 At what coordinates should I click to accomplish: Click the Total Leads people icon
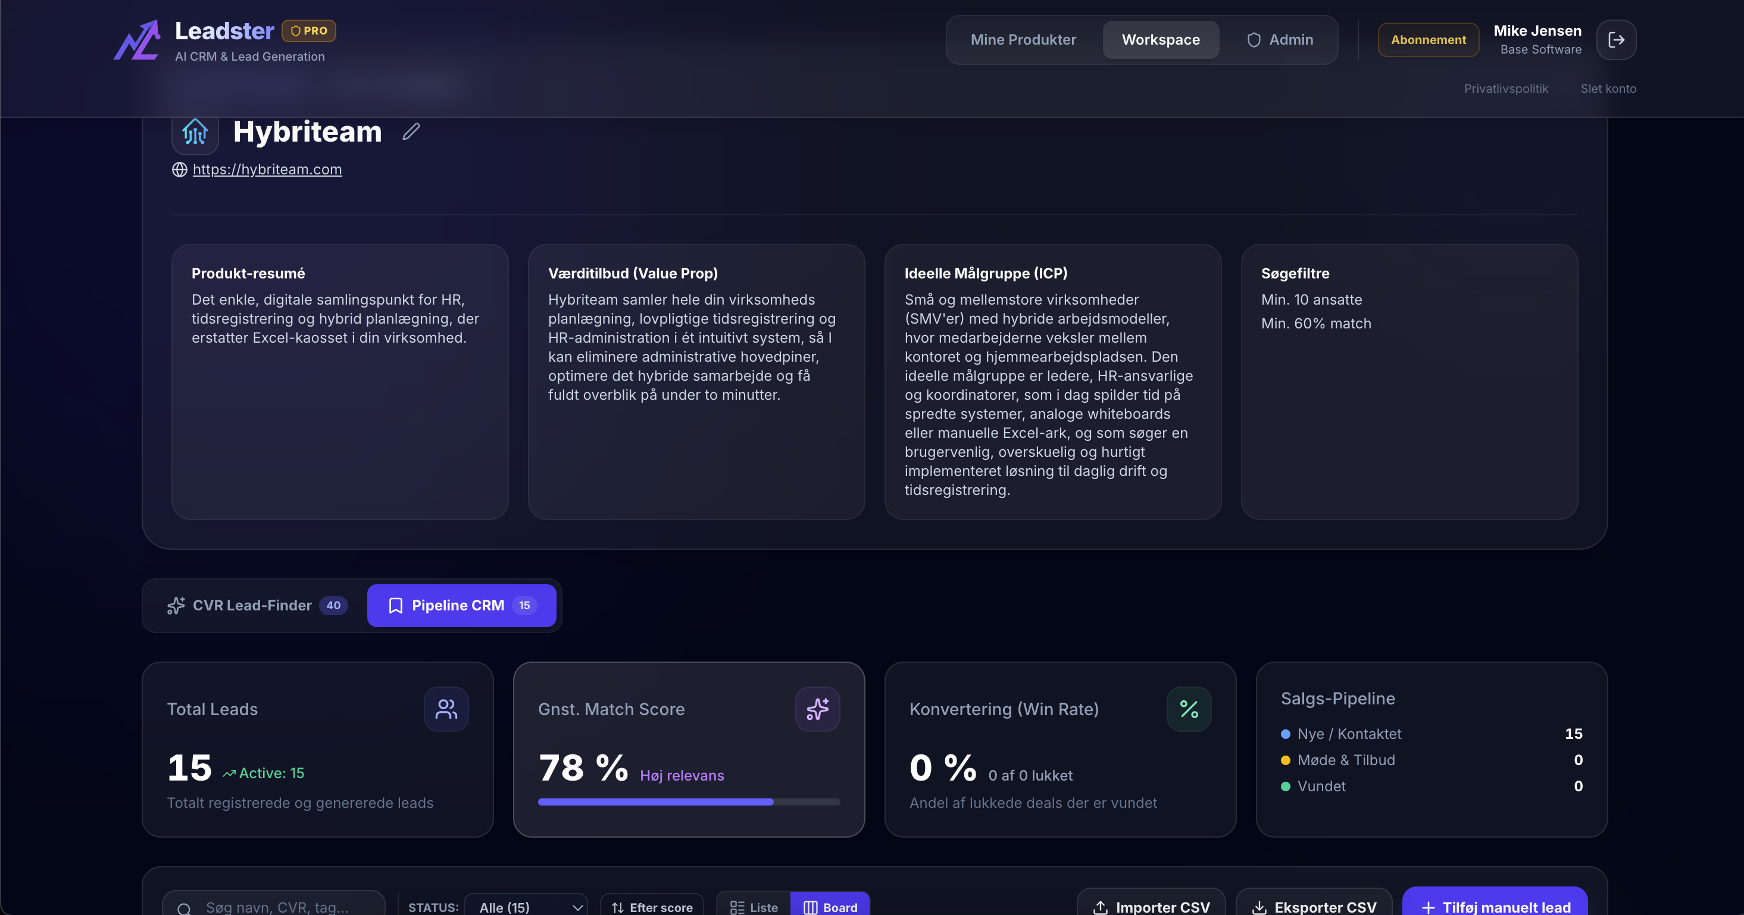pyautogui.click(x=446, y=709)
